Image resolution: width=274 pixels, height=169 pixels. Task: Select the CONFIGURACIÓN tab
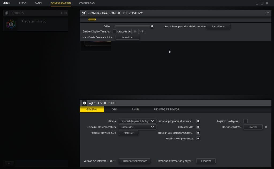click(x=61, y=3)
